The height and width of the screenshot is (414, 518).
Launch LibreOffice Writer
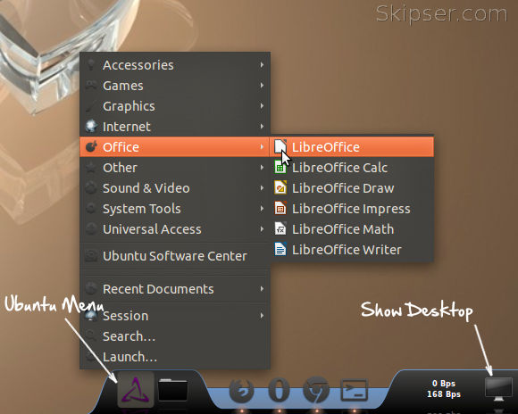click(353, 249)
